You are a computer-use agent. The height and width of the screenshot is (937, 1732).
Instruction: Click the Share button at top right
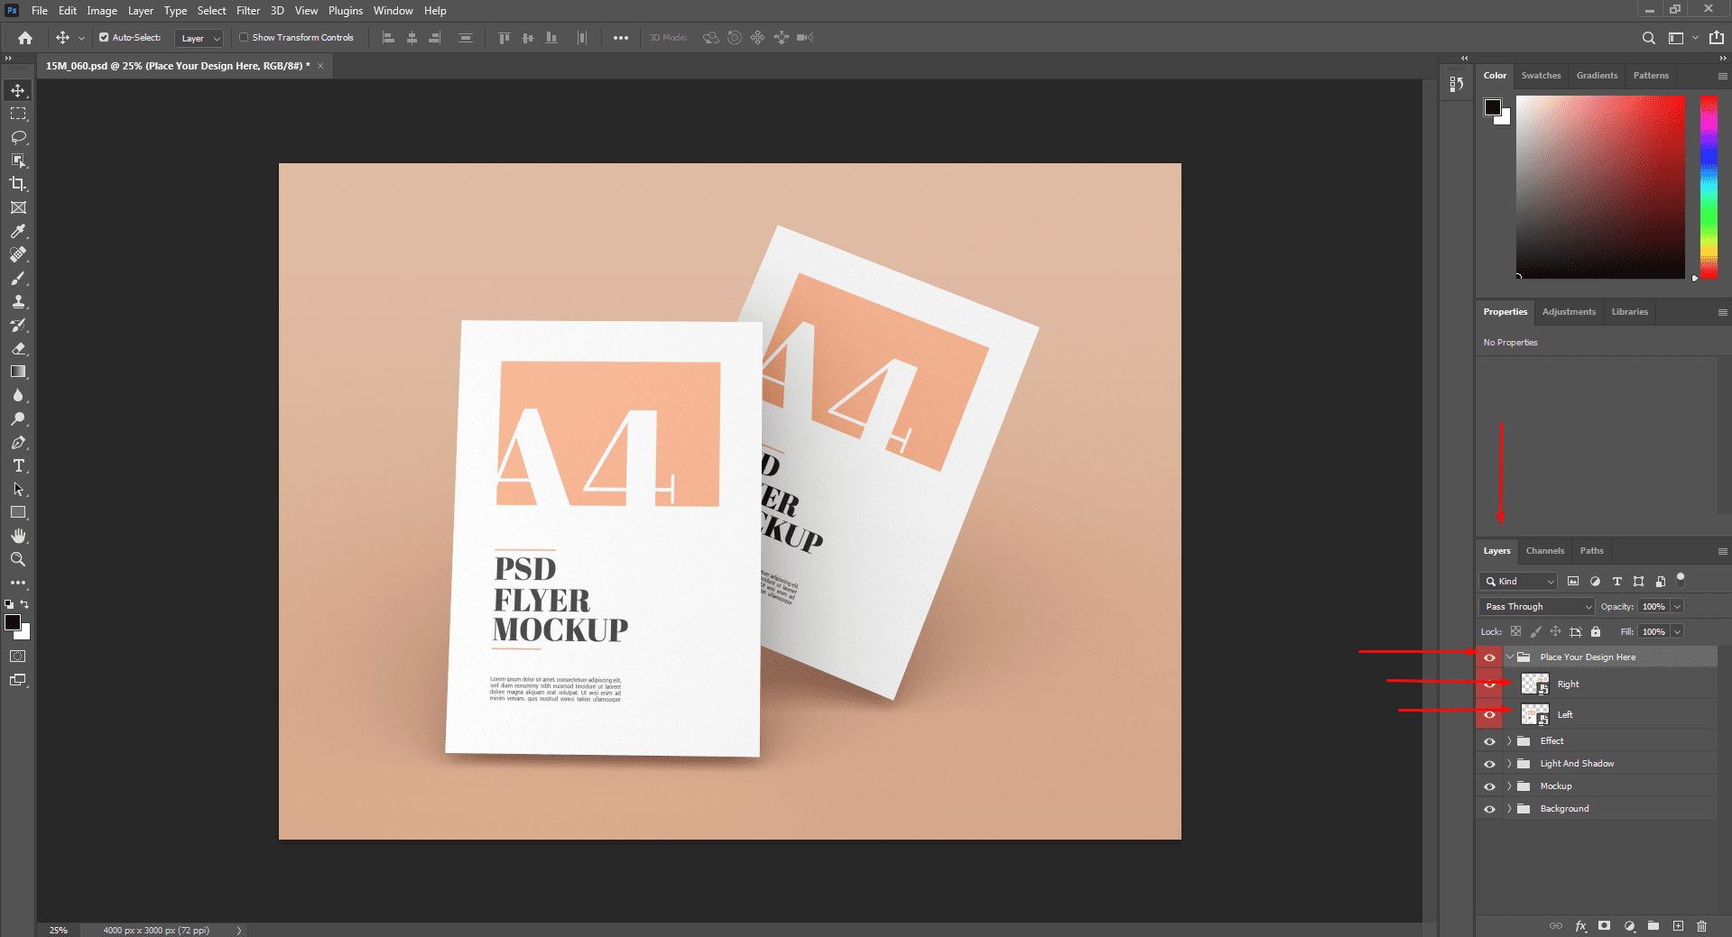click(x=1716, y=38)
